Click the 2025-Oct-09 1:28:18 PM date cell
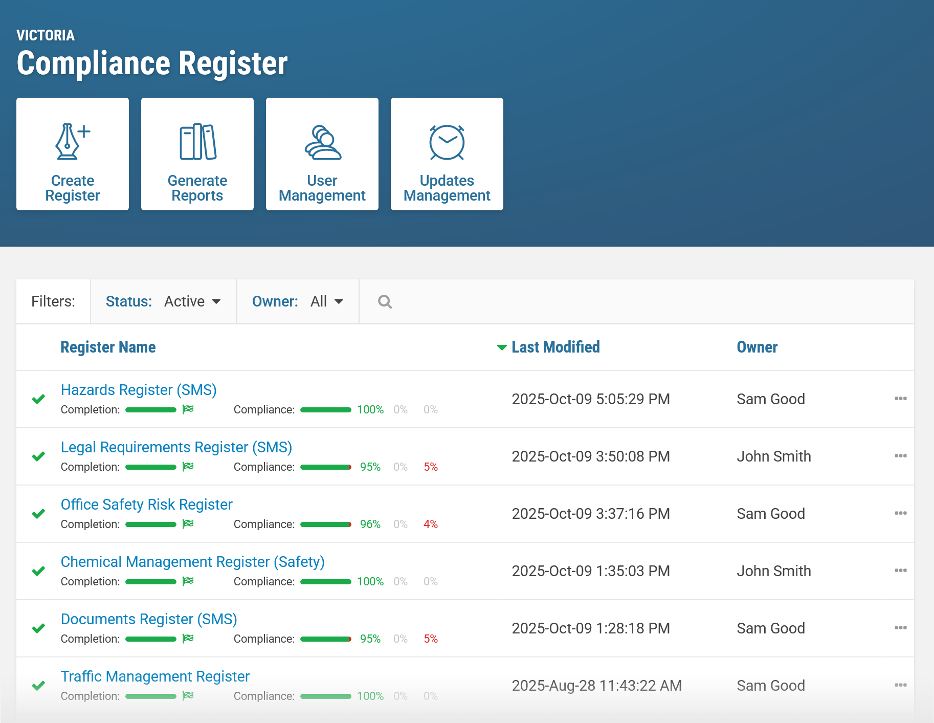 (591, 628)
